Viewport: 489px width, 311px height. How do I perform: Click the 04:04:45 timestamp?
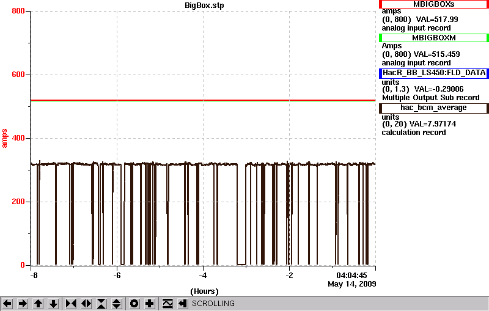352,276
